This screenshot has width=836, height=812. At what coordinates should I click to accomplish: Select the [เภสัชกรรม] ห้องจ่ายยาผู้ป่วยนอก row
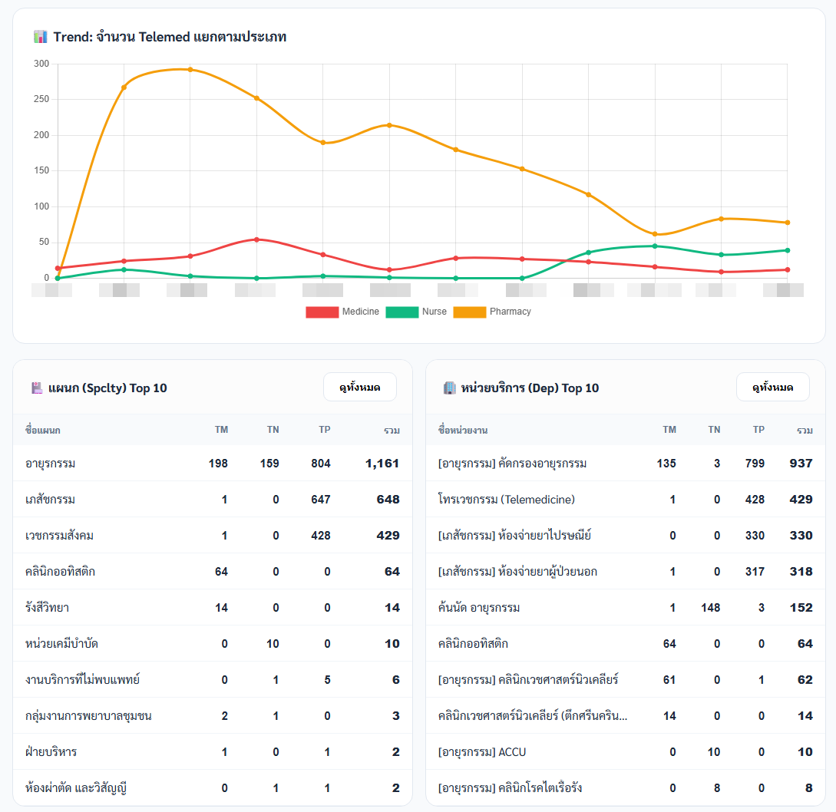(626, 572)
